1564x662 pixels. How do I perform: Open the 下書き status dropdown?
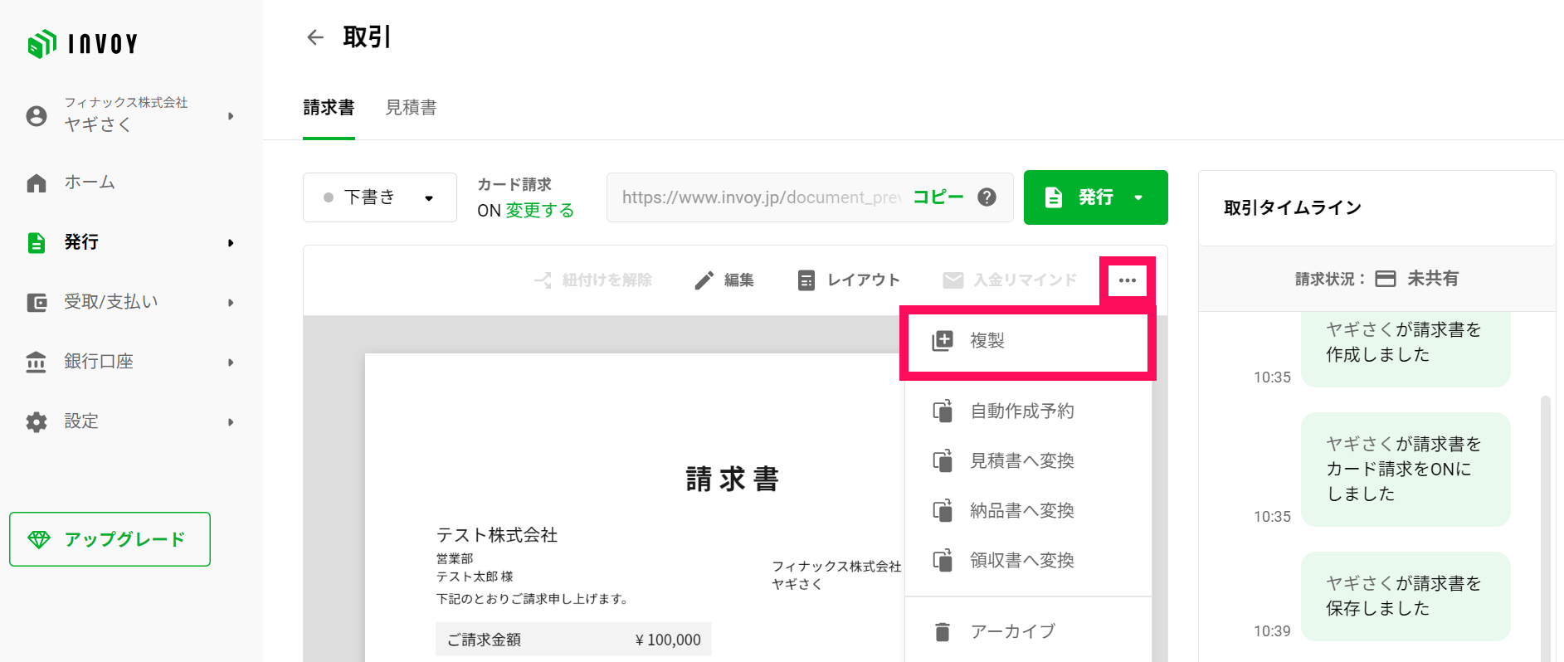pos(380,197)
